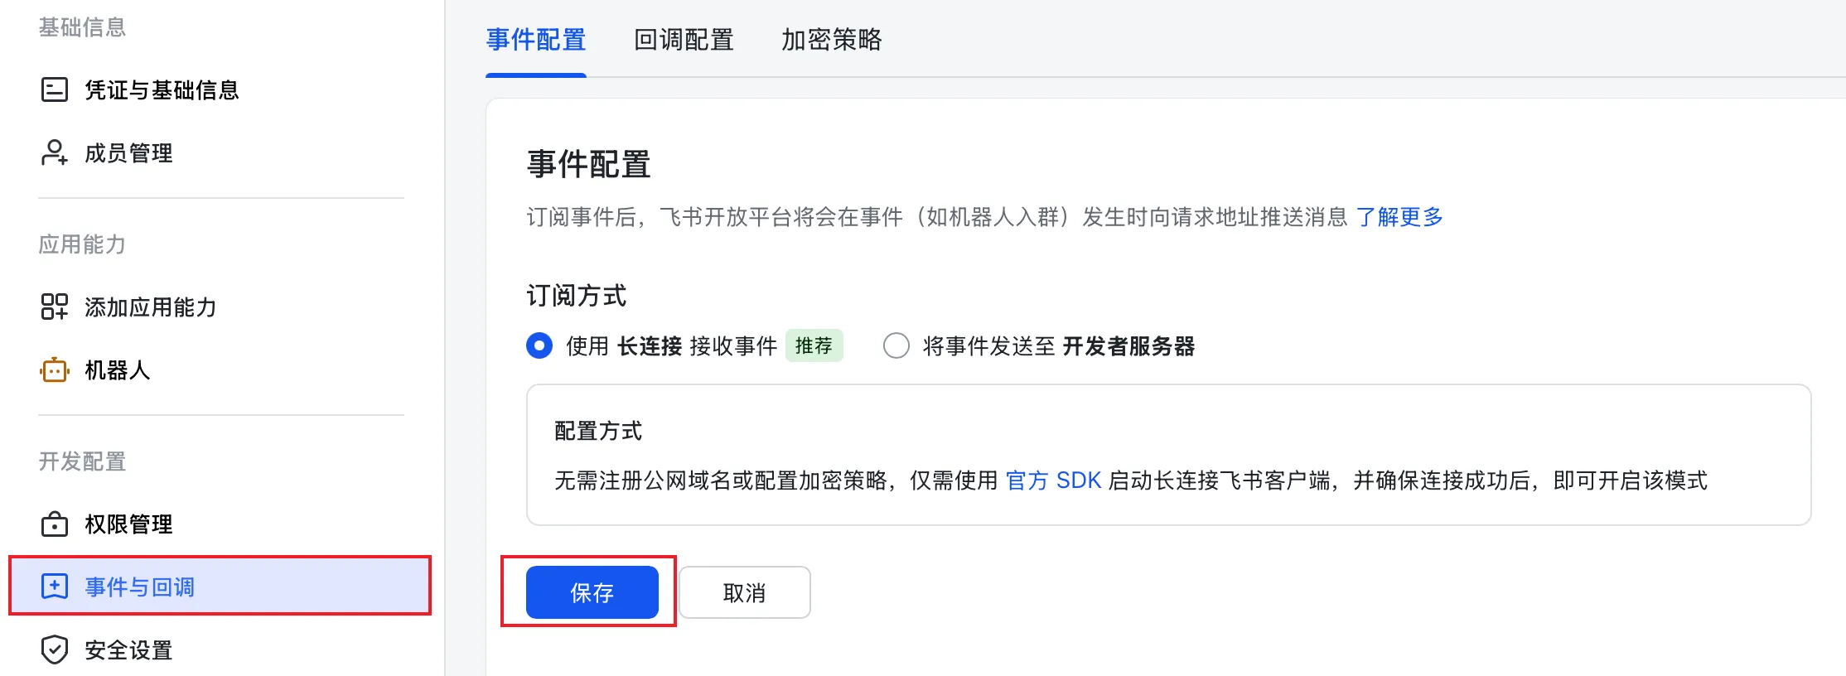Click the 推荐 recommended tag
1846x676 pixels.
point(814,345)
